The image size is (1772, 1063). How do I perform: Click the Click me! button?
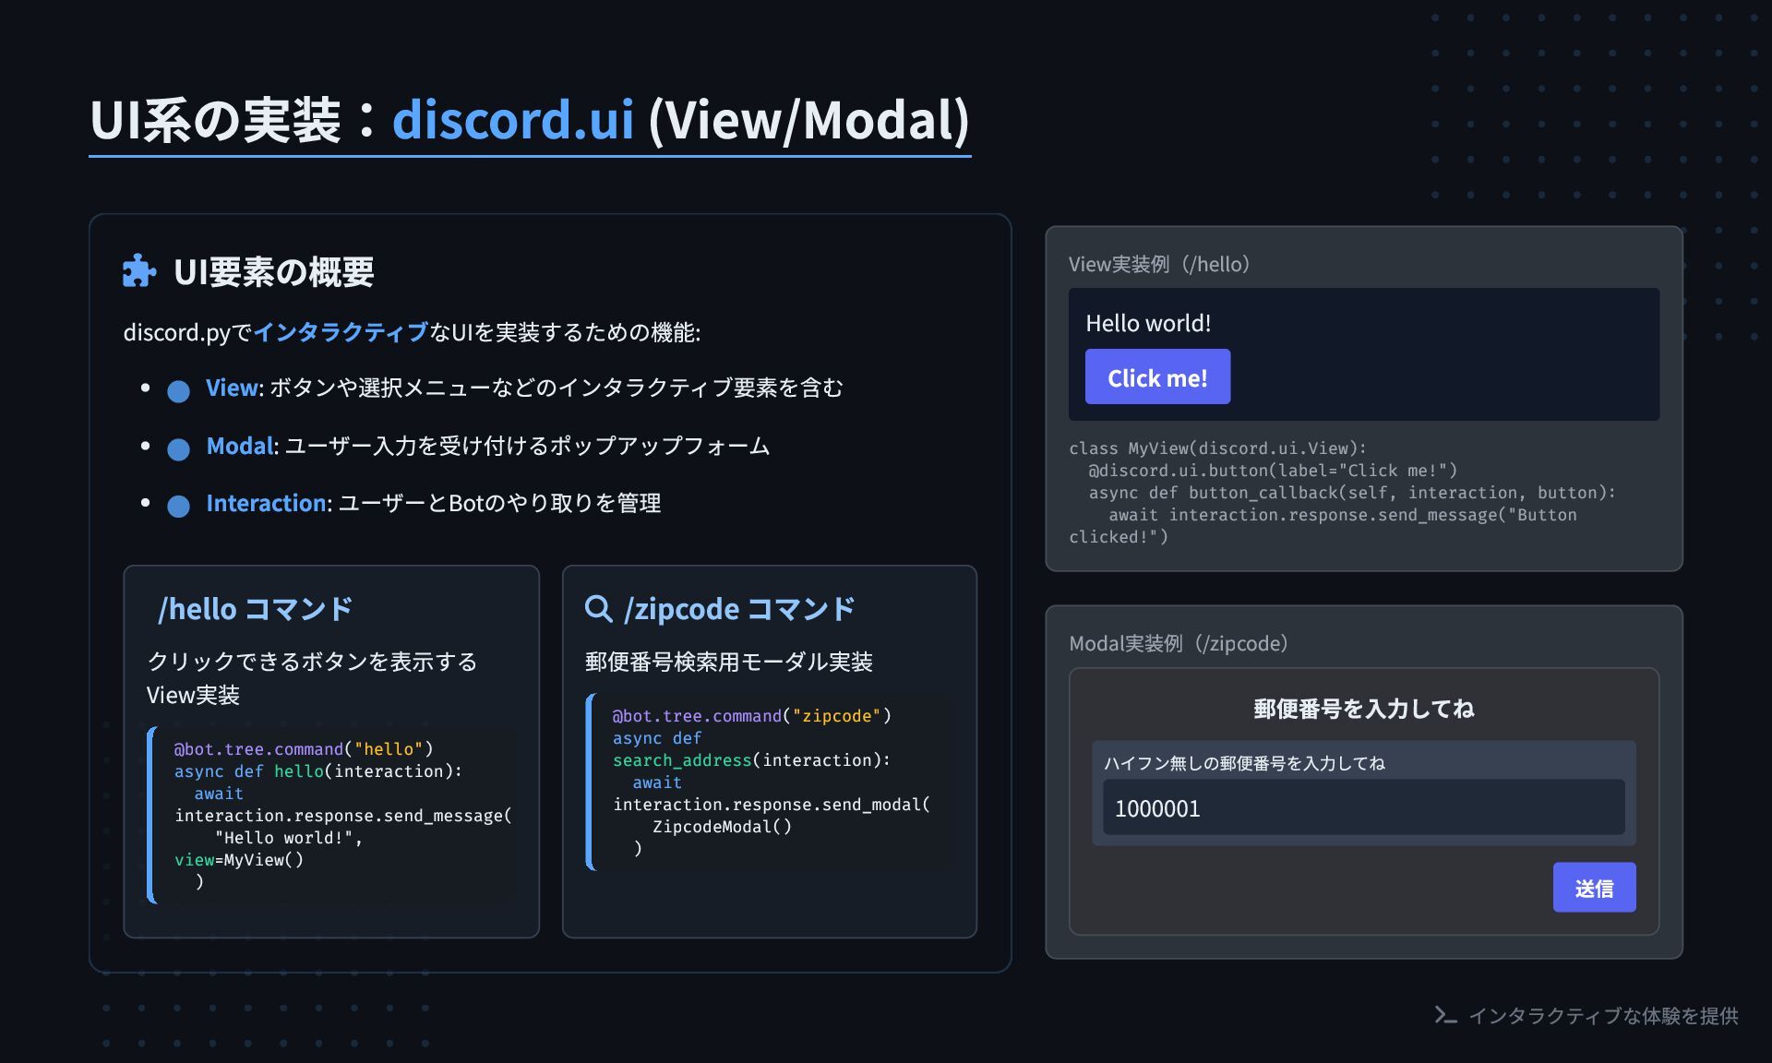point(1157,376)
